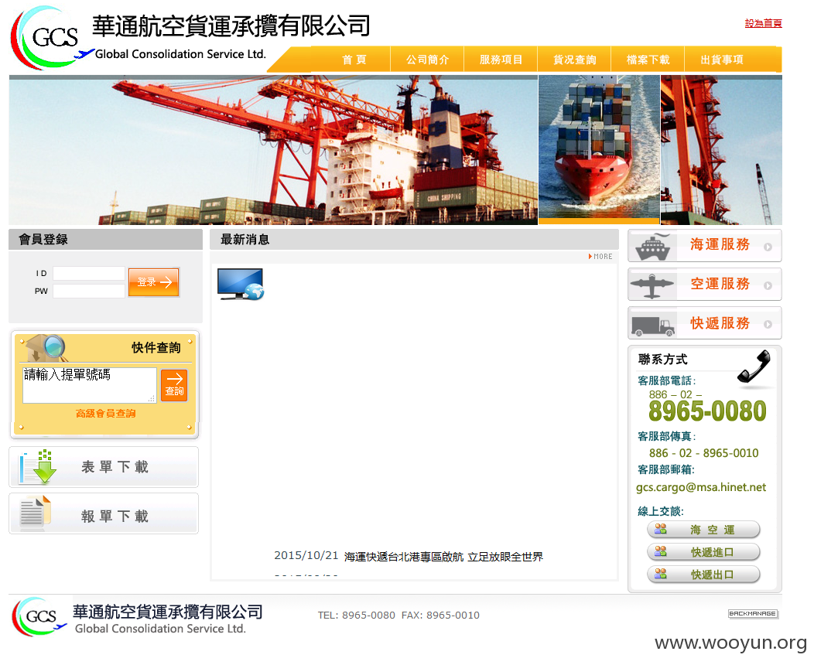Click the ship icon for 海運服務

pyautogui.click(x=653, y=247)
